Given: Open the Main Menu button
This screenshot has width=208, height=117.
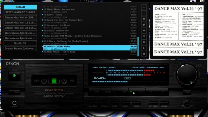Looking at the screenshot, I should pyautogui.click(x=93, y=103).
